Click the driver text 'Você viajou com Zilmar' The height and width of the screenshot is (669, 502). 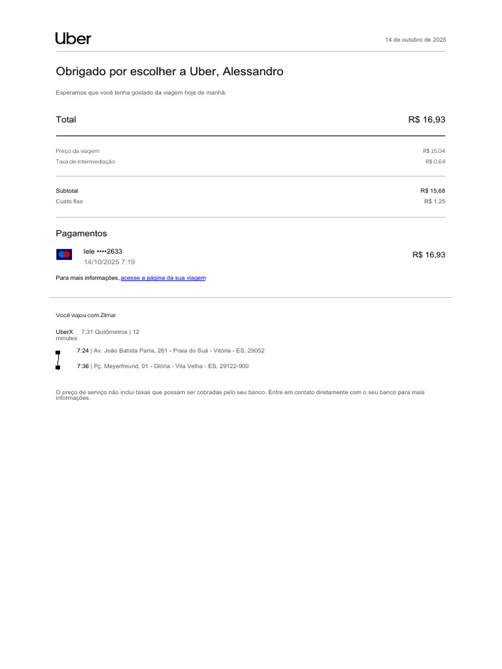pos(86,316)
